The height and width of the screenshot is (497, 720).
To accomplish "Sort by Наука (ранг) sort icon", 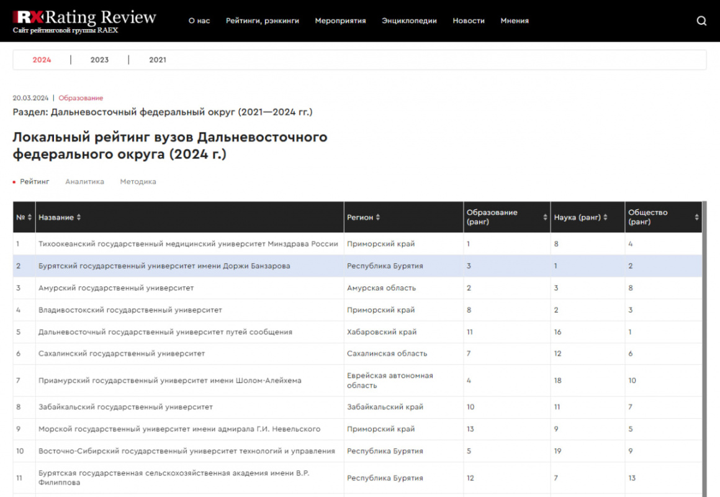I will click(x=605, y=217).
